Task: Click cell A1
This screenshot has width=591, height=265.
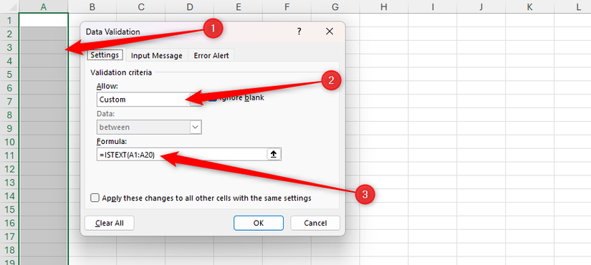Action: pyautogui.click(x=44, y=20)
